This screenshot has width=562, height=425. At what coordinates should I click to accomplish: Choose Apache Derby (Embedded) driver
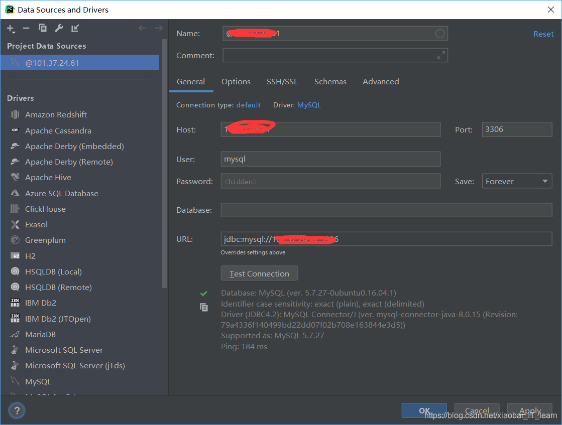74,146
